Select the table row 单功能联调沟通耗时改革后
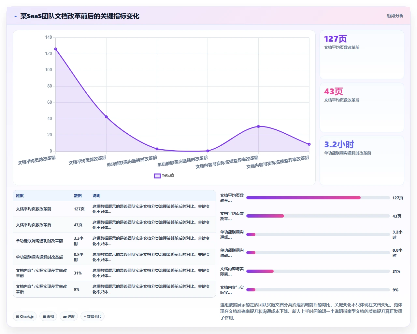Viewport: 417px width, 334px height. 114,257
